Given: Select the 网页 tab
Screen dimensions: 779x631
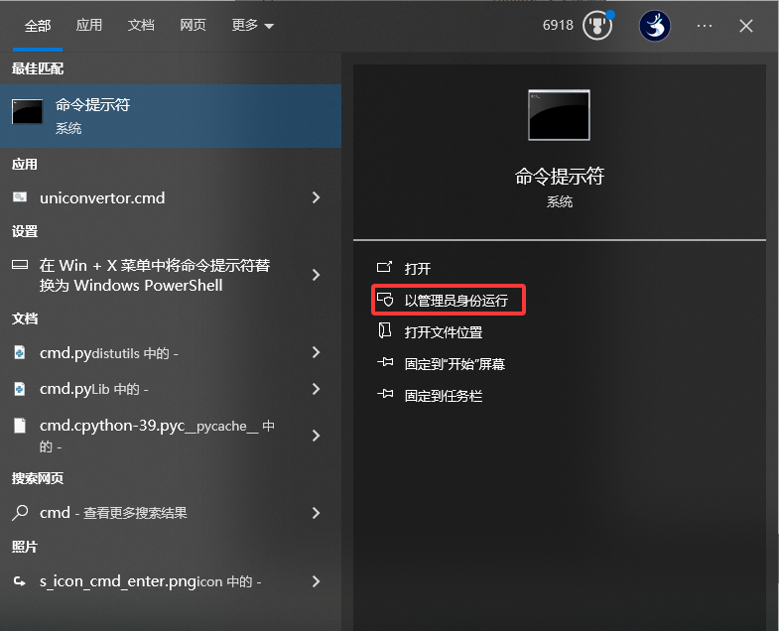Looking at the screenshot, I should [x=193, y=25].
